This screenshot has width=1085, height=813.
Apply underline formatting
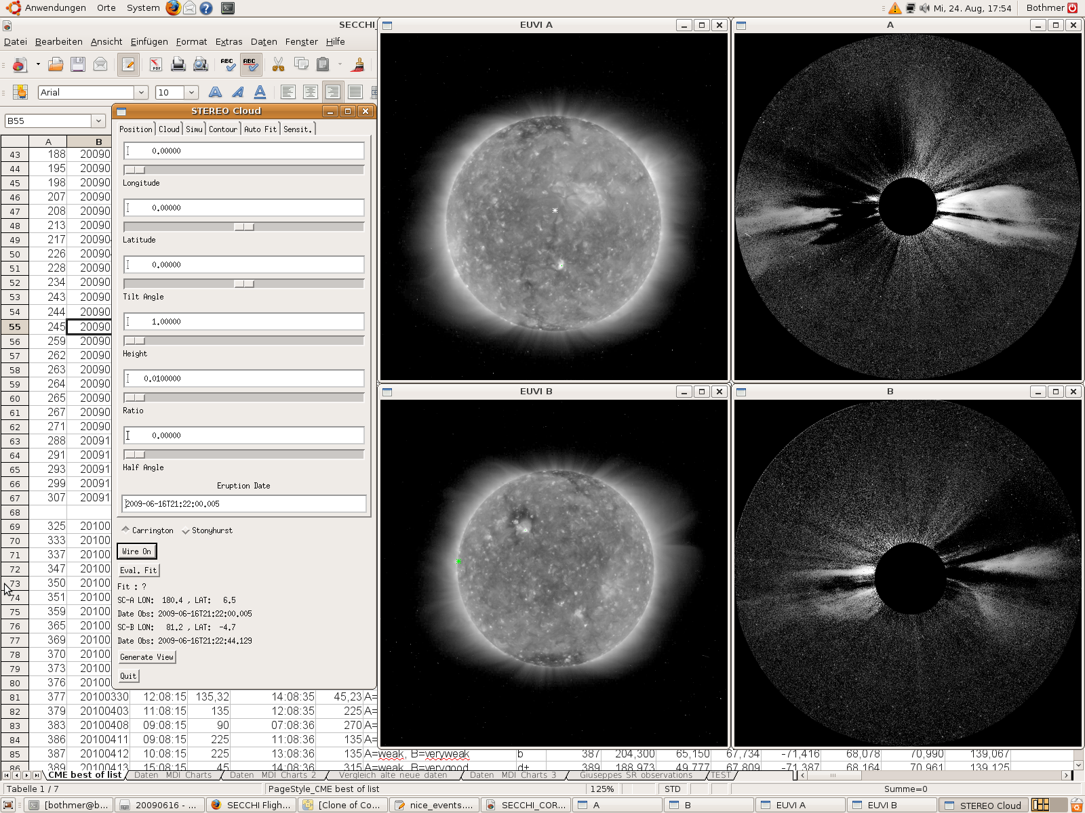pyautogui.click(x=260, y=92)
